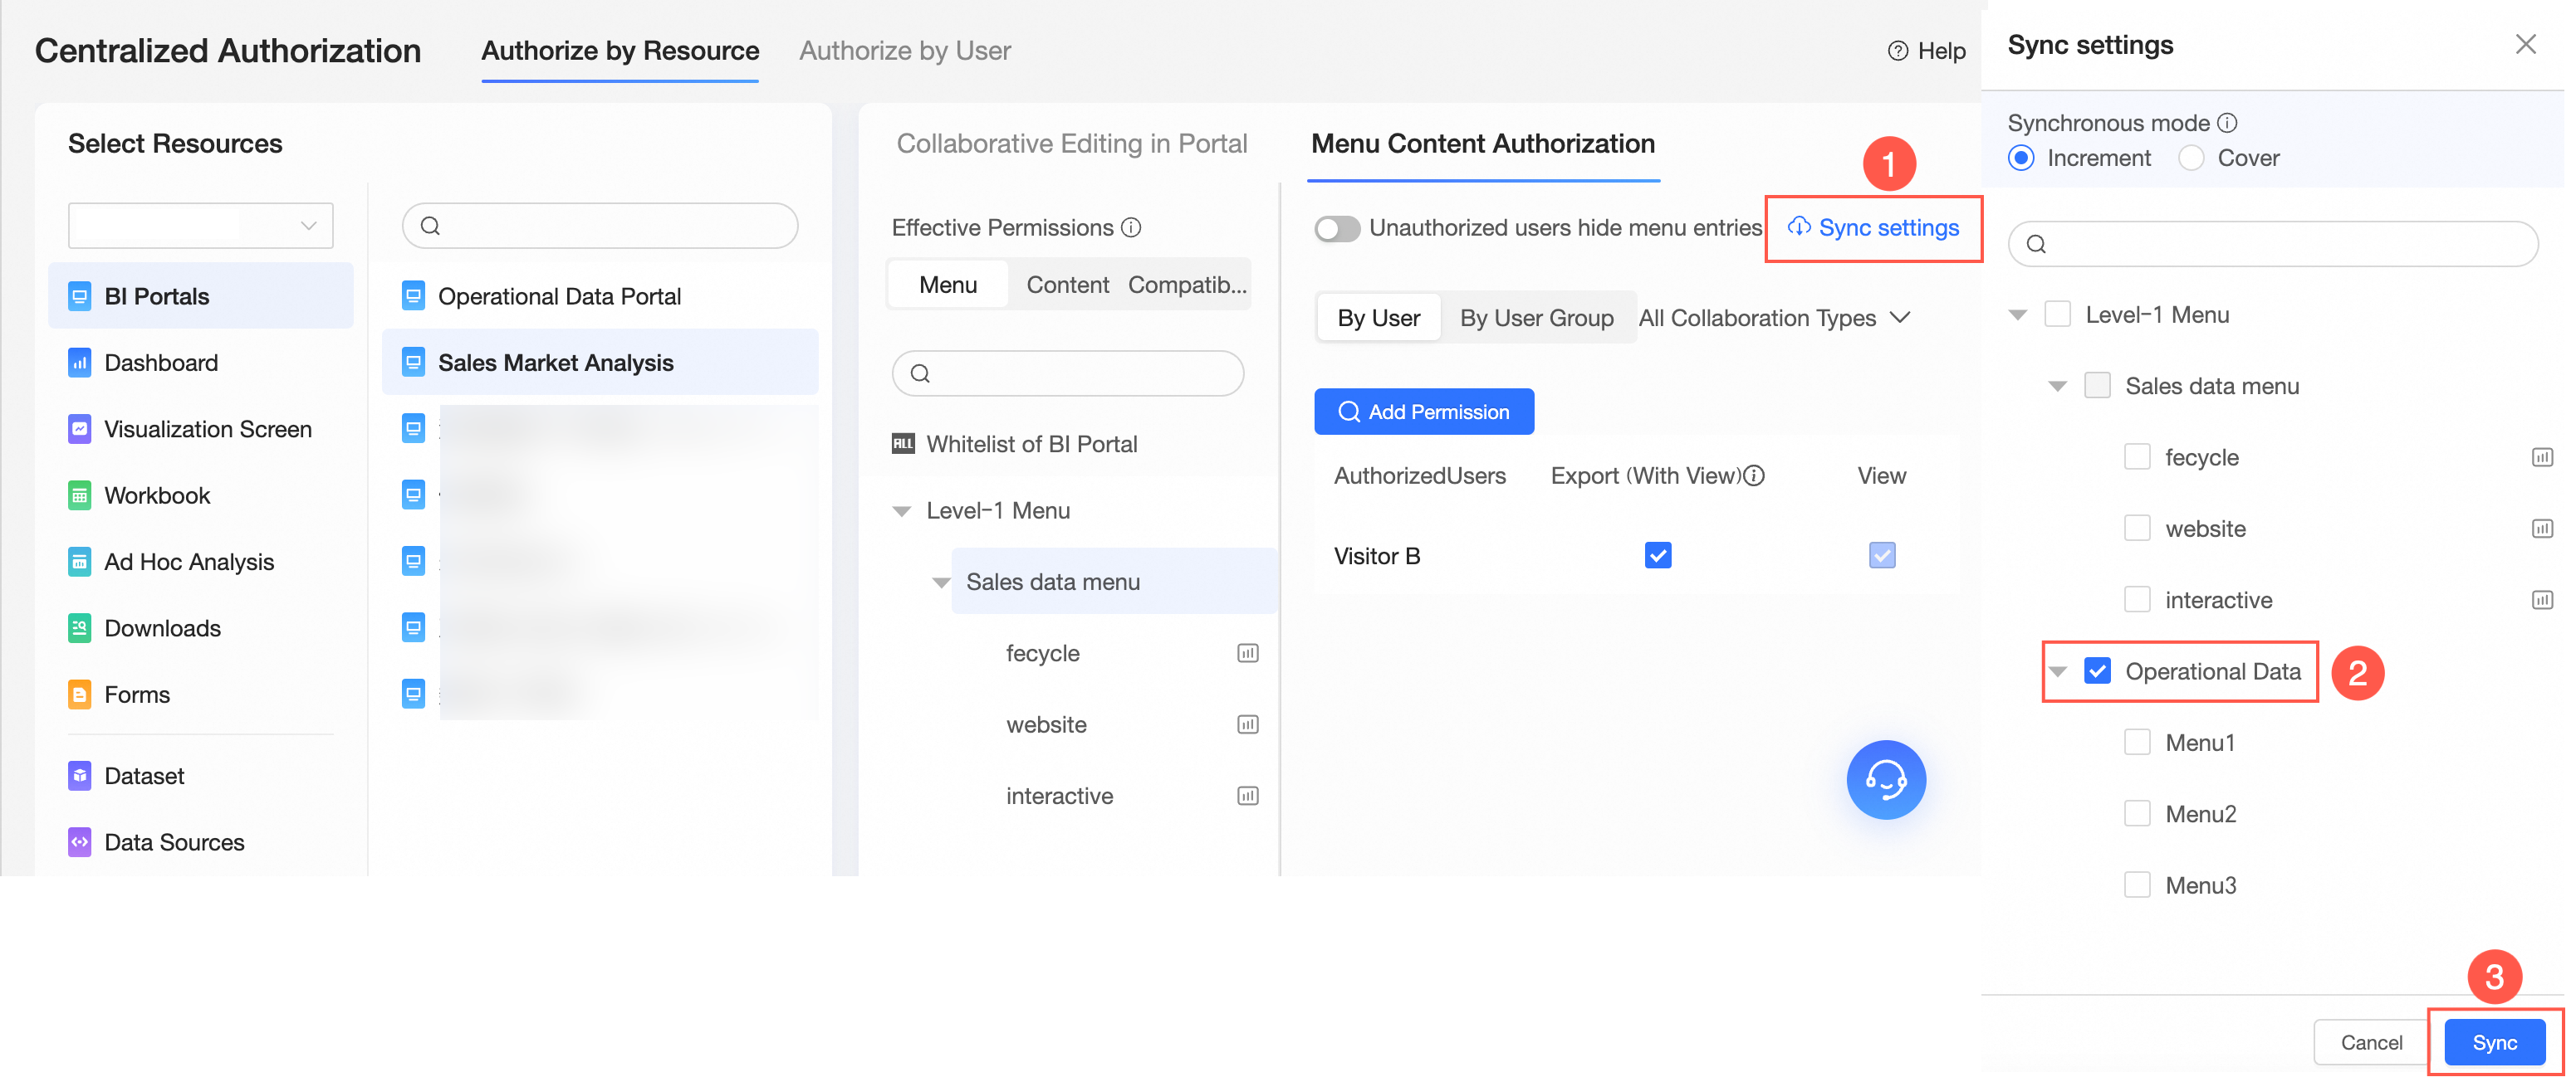The width and height of the screenshot is (2576, 1082).
Task: Click the Sync settings panel search field
Action: pyautogui.click(x=2272, y=245)
